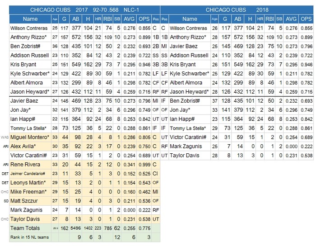The width and height of the screenshot is (316, 246).
Task: Select the 2018 OPS column header
Action: 306,19
